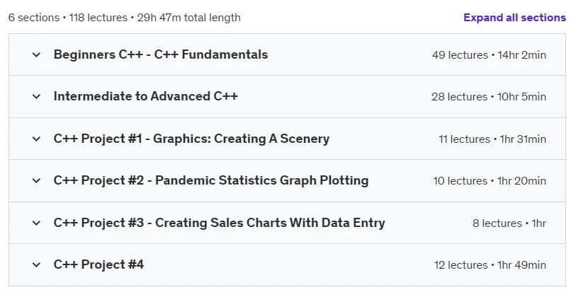Open Beginners C++ - C++ Fundamentals section title

pyautogui.click(x=161, y=54)
